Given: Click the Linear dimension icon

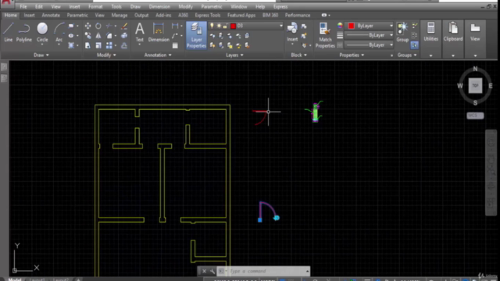Looking at the screenshot, I should (175, 26).
